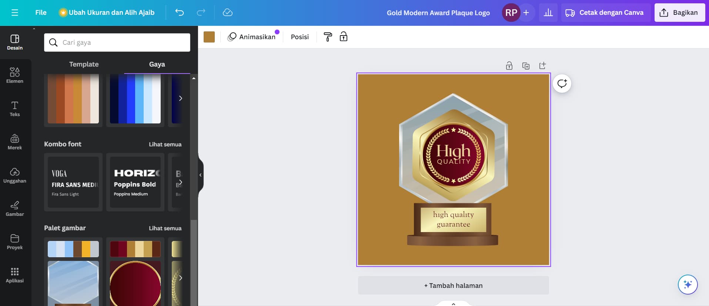This screenshot has height=306, width=709.
Task: Click the copy style paint roller icon
Action: (x=328, y=37)
